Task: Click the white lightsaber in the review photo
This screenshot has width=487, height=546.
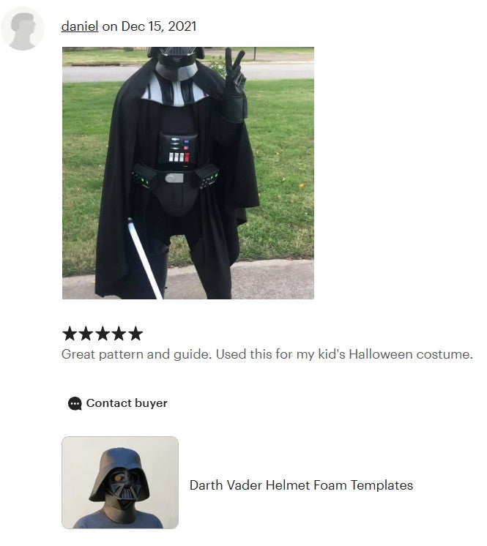Action: click(144, 258)
